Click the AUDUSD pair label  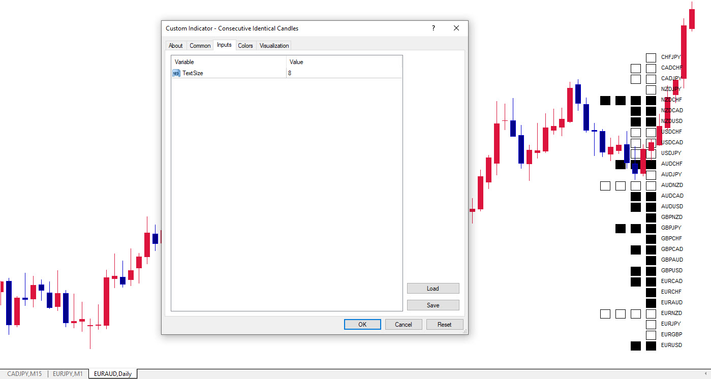coord(672,206)
